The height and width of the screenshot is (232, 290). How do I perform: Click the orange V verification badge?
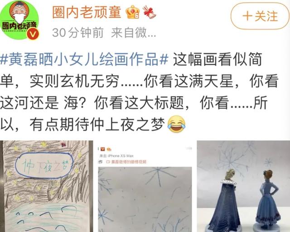(x=33, y=34)
